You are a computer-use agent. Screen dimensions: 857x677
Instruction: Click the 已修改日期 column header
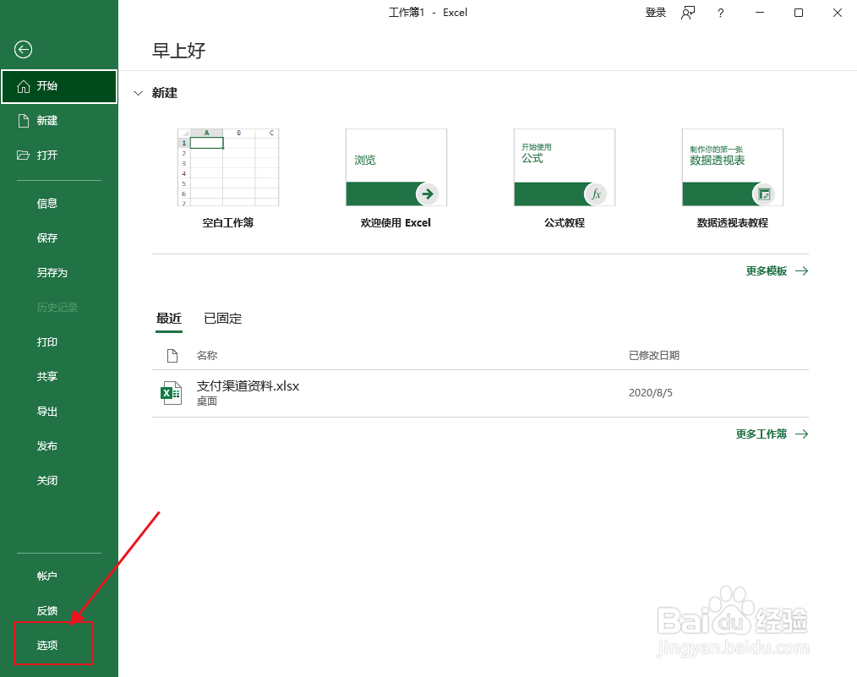click(654, 356)
